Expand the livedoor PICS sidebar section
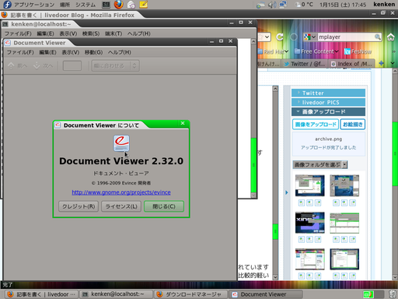 pos(328,102)
